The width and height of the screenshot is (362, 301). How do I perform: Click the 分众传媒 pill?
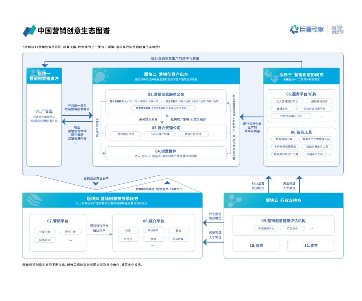[178, 239]
